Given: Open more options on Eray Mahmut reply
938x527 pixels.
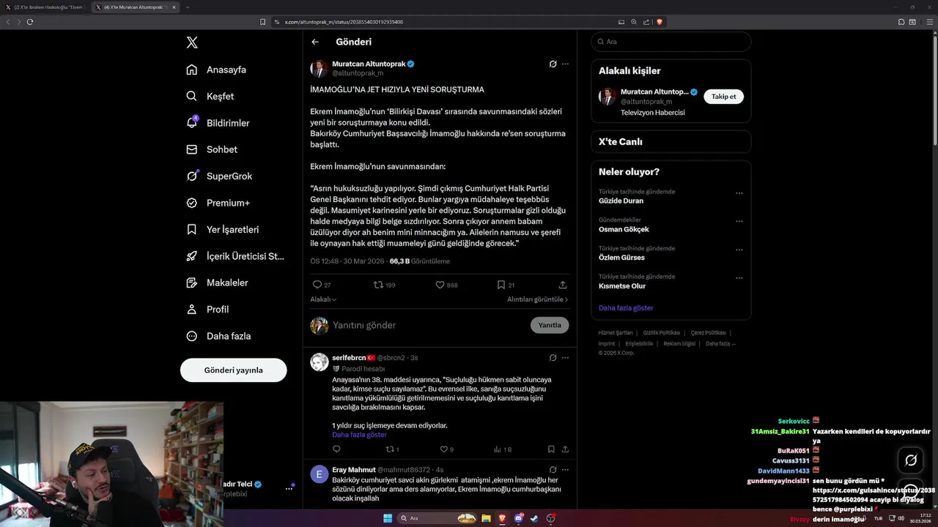Looking at the screenshot, I should click(565, 470).
